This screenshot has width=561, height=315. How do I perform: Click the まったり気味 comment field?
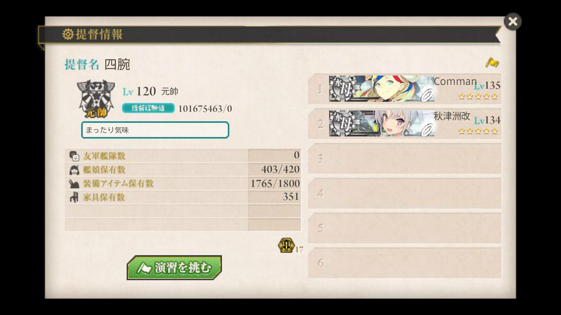click(x=155, y=130)
